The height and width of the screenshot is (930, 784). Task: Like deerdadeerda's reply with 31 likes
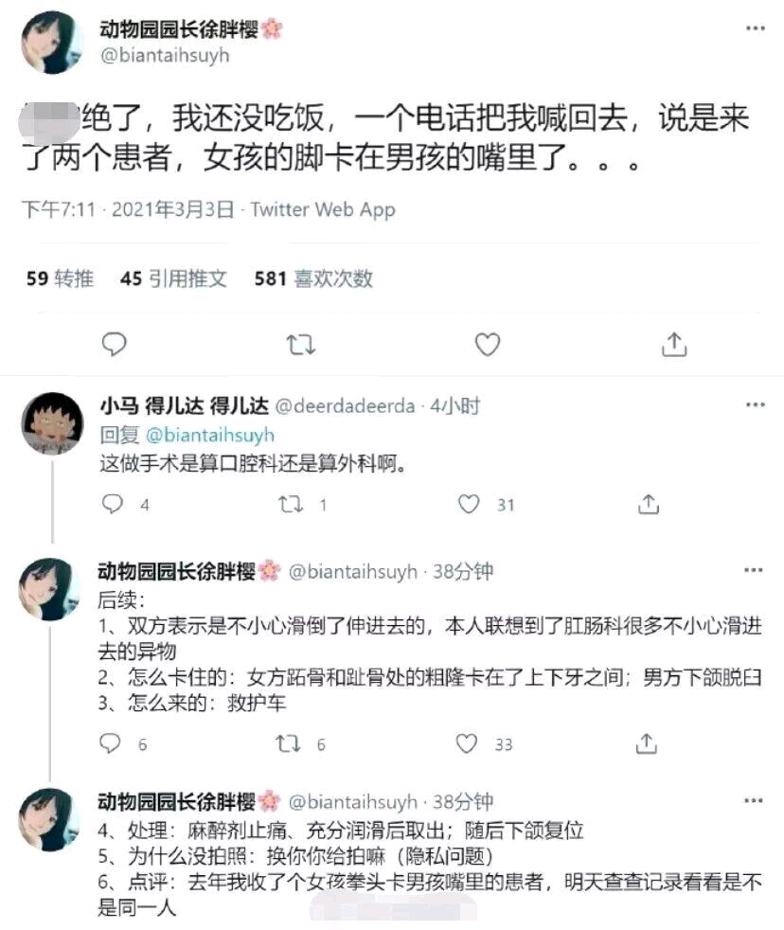coord(469,504)
